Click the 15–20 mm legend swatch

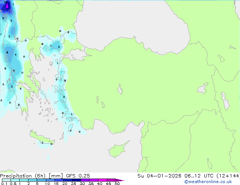click(59, 180)
